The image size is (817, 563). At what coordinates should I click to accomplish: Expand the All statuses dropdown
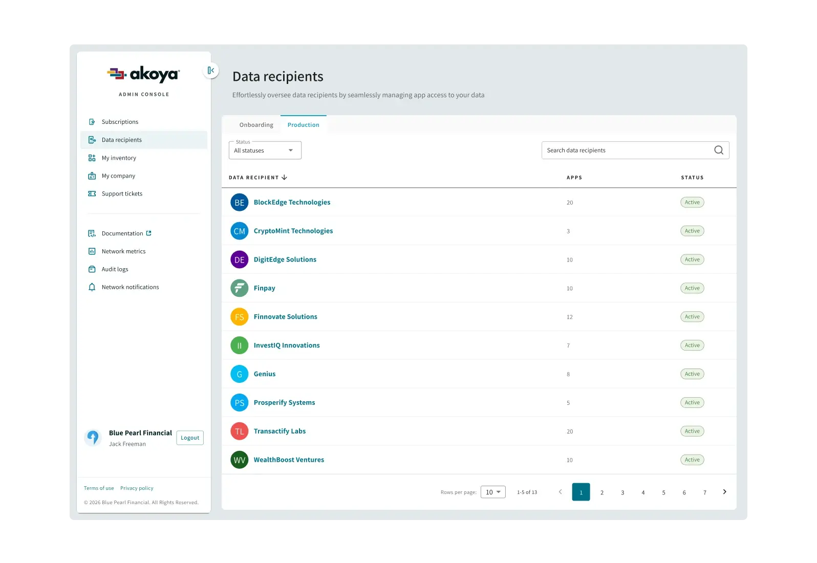[x=265, y=150]
